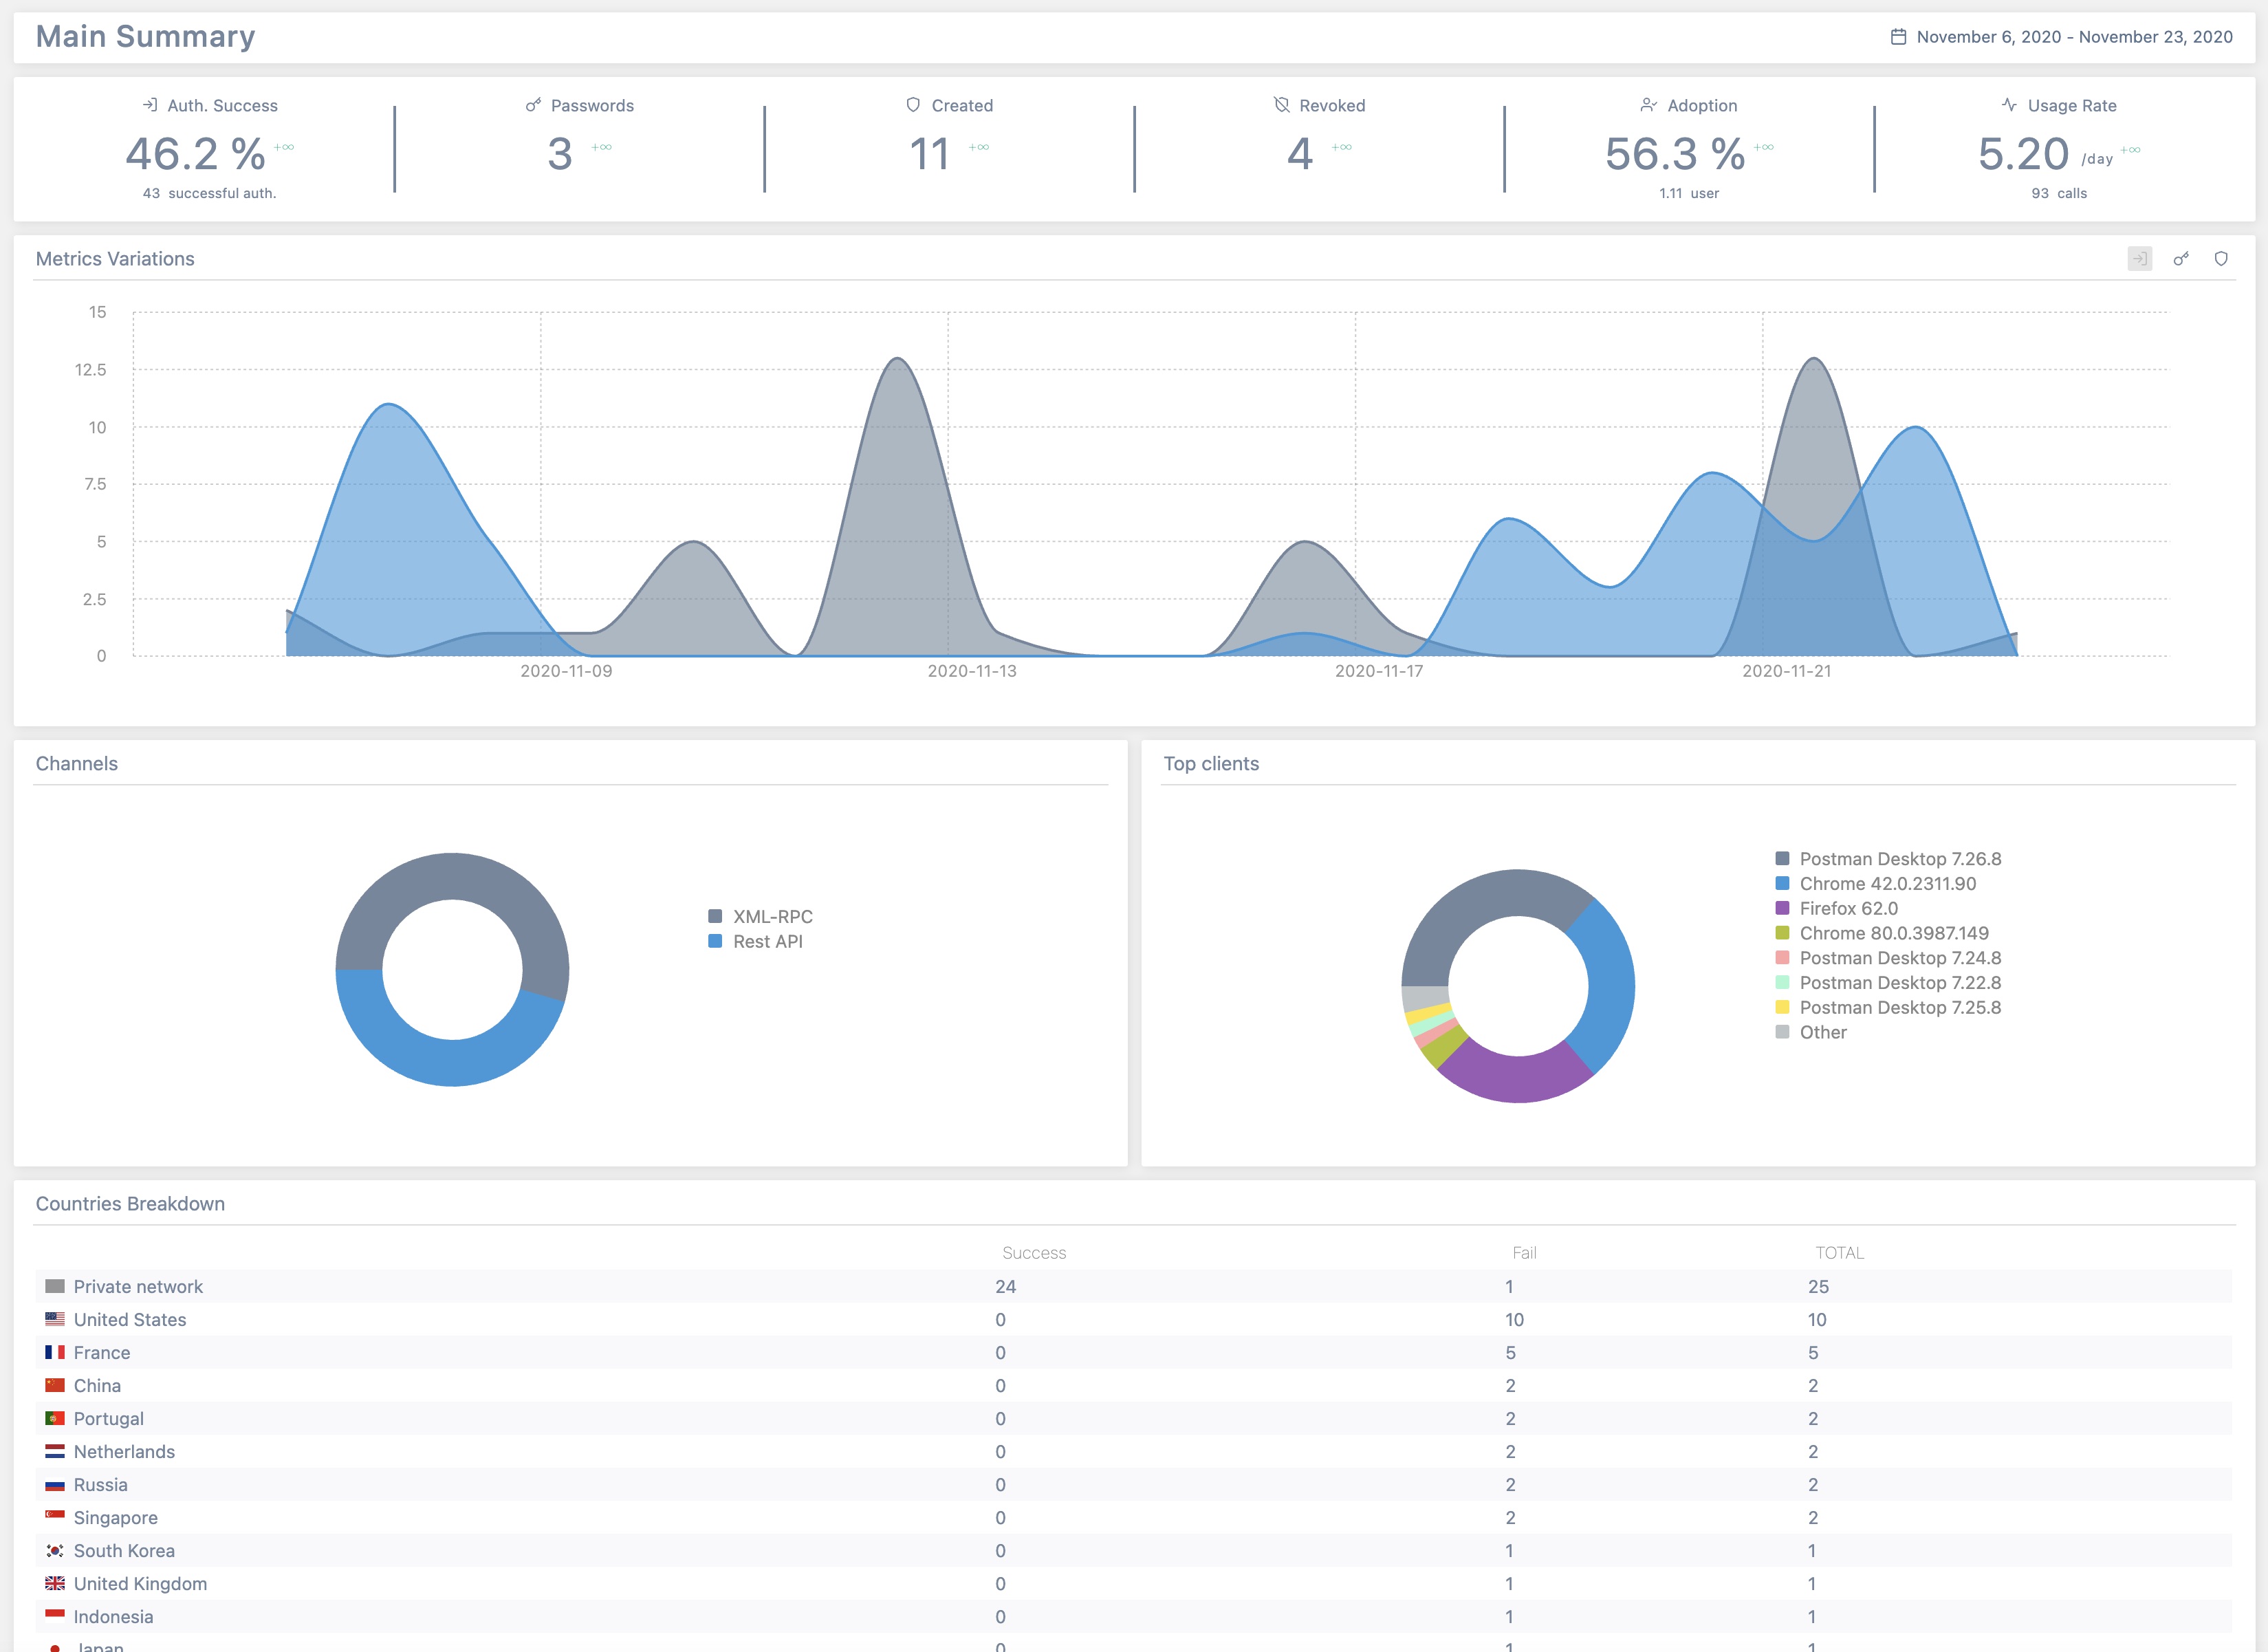Click the Countries Breakdown panel title
Viewport: 2268px width, 1652px height.
(130, 1204)
